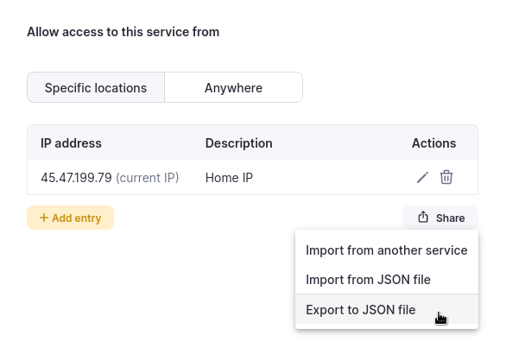The height and width of the screenshot is (354, 506).
Task: Click the Share label text
Action: 450,218
